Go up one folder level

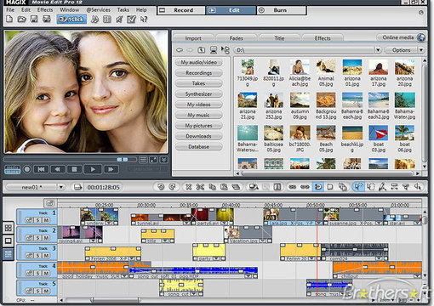(x=201, y=50)
